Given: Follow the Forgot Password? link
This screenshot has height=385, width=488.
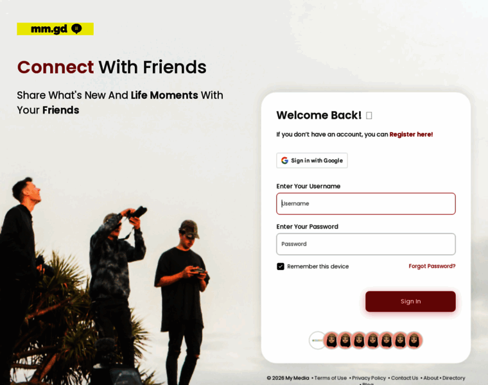Looking at the screenshot, I should [432, 266].
